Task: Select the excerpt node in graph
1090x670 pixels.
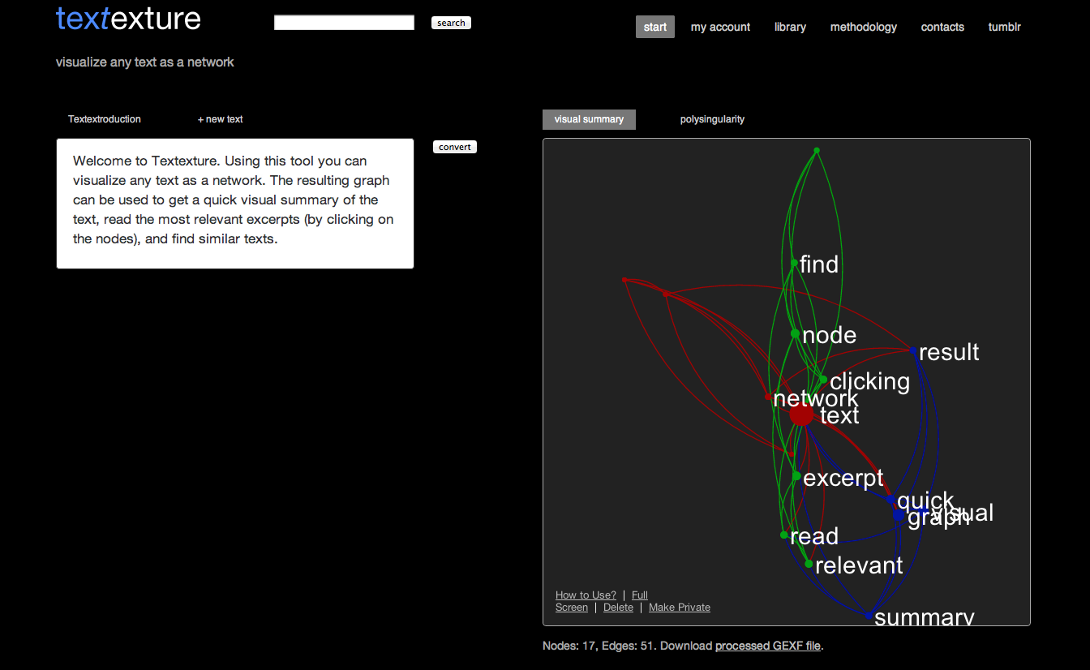Action: tap(796, 476)
